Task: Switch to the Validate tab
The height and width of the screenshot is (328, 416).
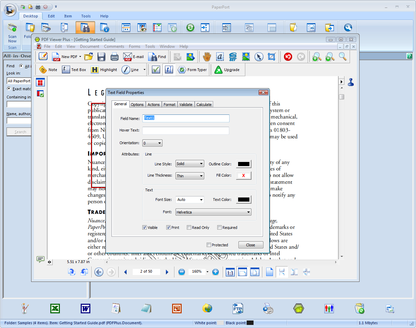Action: (x=186, y=105)
